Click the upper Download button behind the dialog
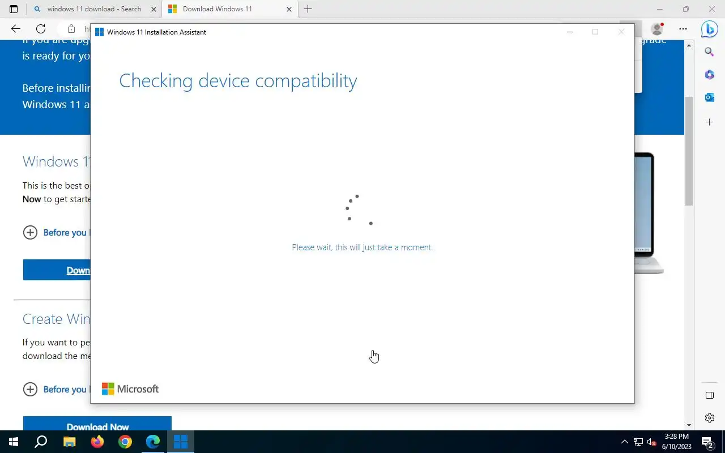Screen dimensions: 725x453 [57, 270]
